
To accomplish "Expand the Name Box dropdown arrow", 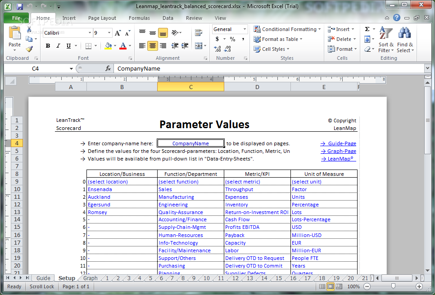I will pos(71,69).
